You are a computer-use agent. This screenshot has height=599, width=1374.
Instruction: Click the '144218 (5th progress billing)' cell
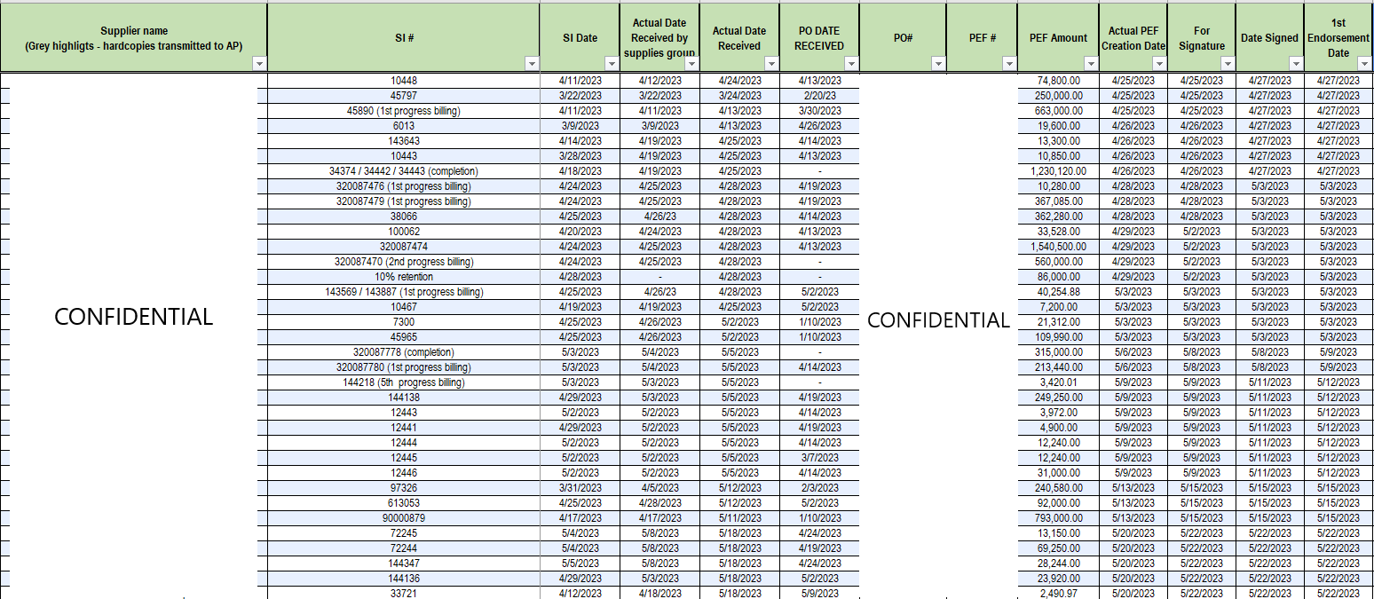404,382
